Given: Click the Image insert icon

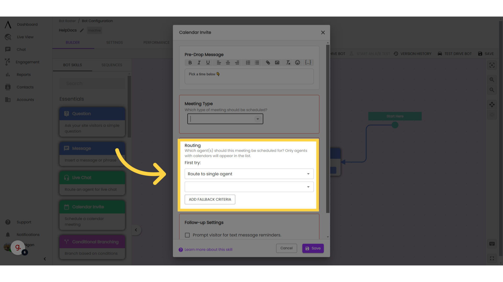Looking at the screenshot, I should pos(277,62).
